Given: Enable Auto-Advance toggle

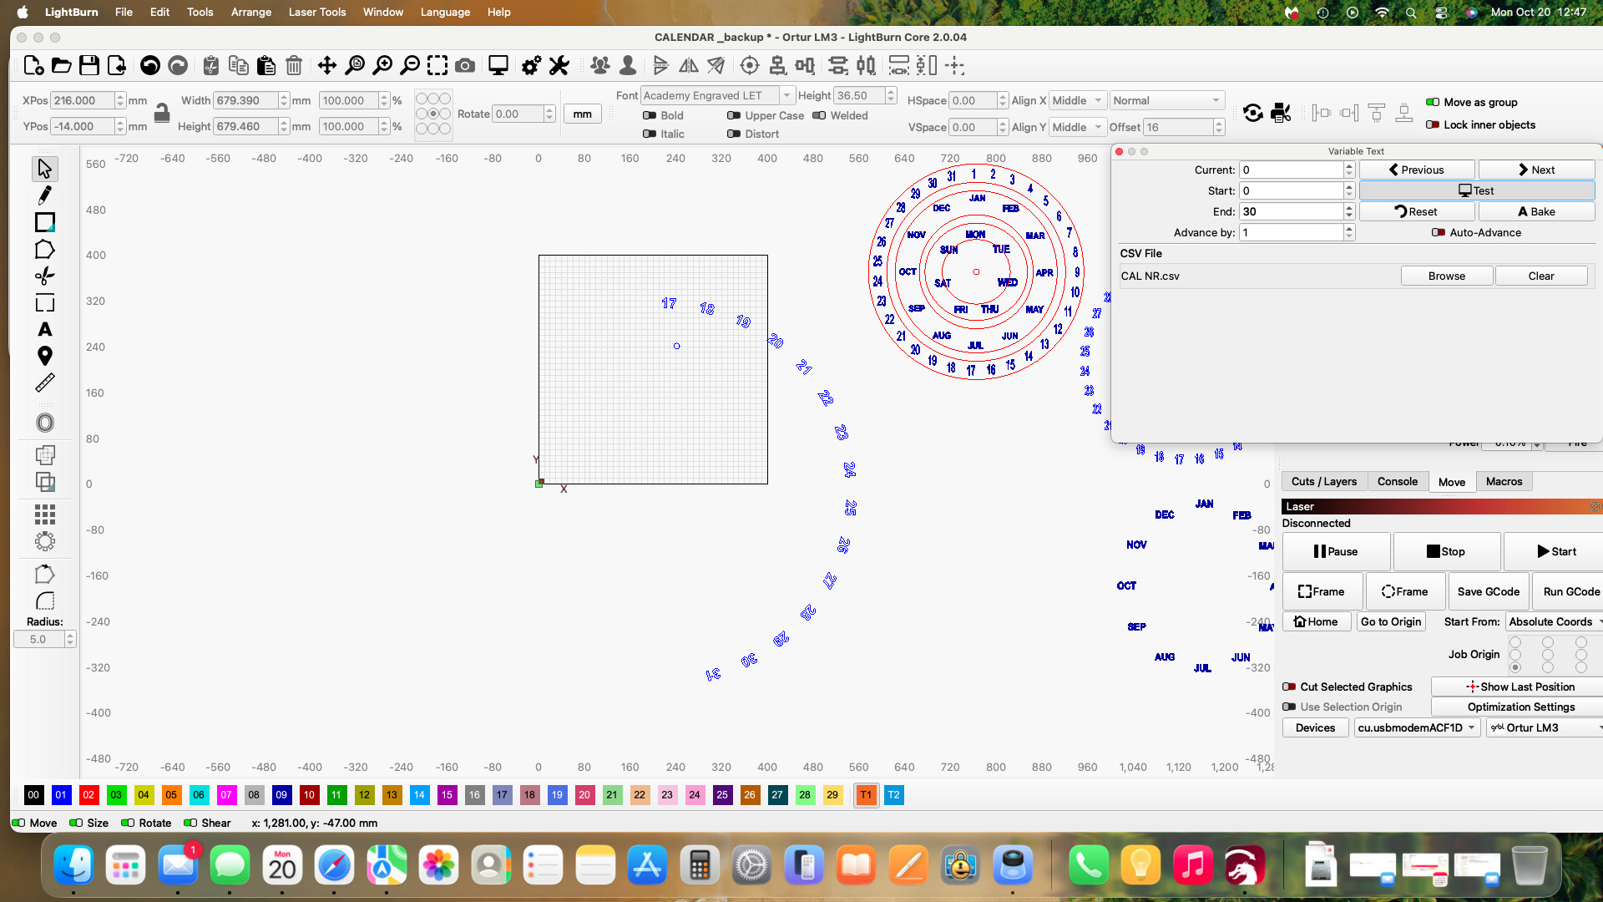Looking at the screenshot, I should click(1439, 233).
